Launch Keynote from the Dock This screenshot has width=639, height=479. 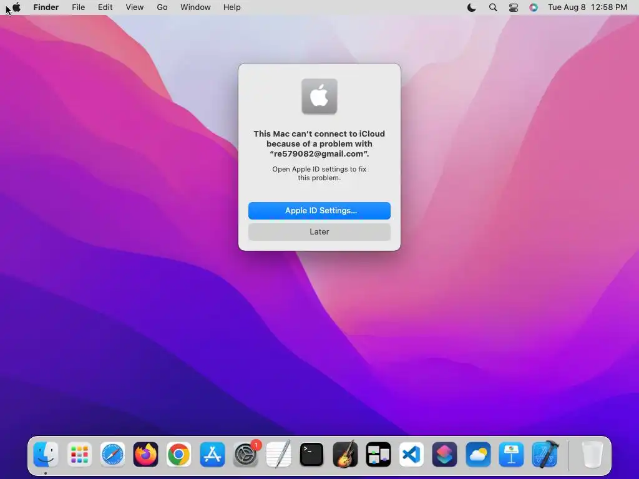[x=511, y=454]
